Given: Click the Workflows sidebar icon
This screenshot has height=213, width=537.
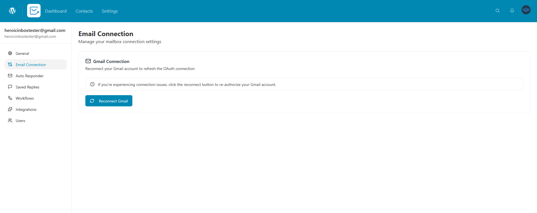Looking at the screenshot, I should (x=10, y=98).
